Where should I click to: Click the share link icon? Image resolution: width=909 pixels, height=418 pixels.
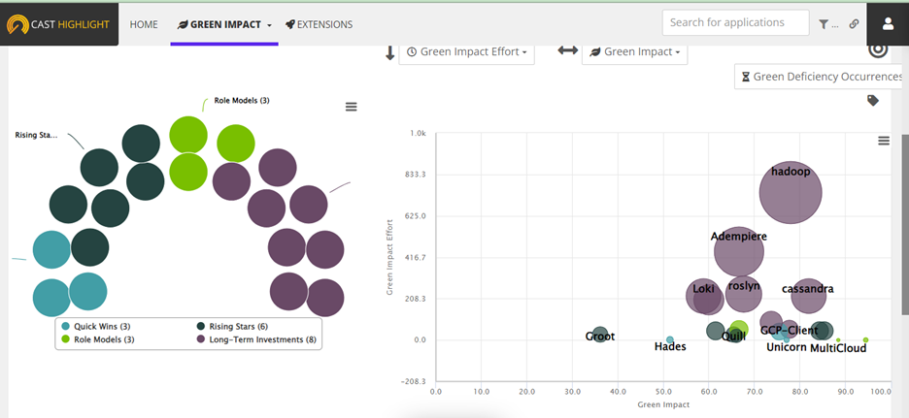854,24
